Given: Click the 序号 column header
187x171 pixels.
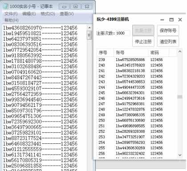Looking at the screenshot, I should click(x=105, y=53).
